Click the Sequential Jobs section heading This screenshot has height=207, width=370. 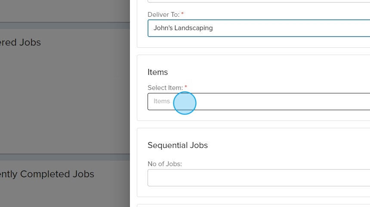click(177, 145)
